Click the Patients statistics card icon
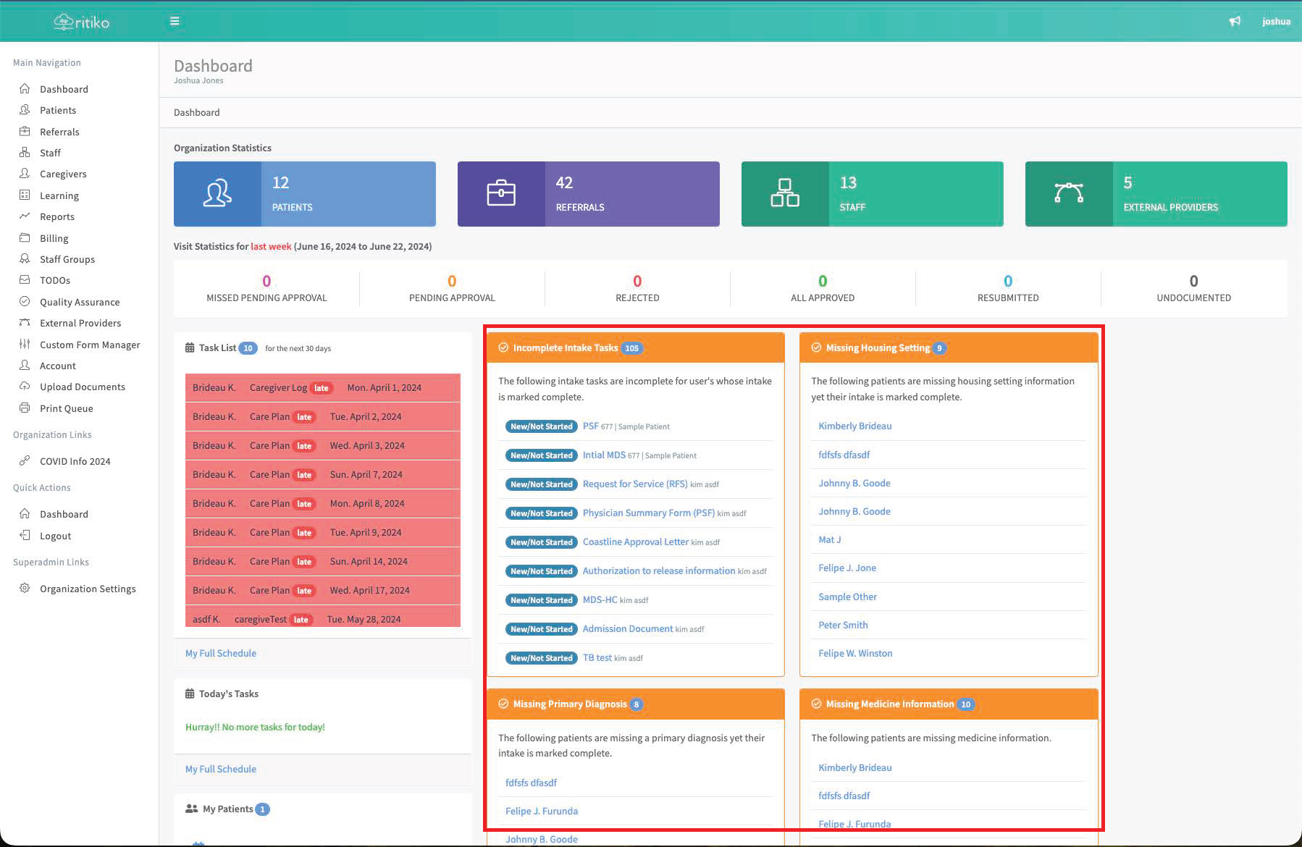The width and height of the screenshot is (1302, 847). pyautogui.click(x=217, y=194)
